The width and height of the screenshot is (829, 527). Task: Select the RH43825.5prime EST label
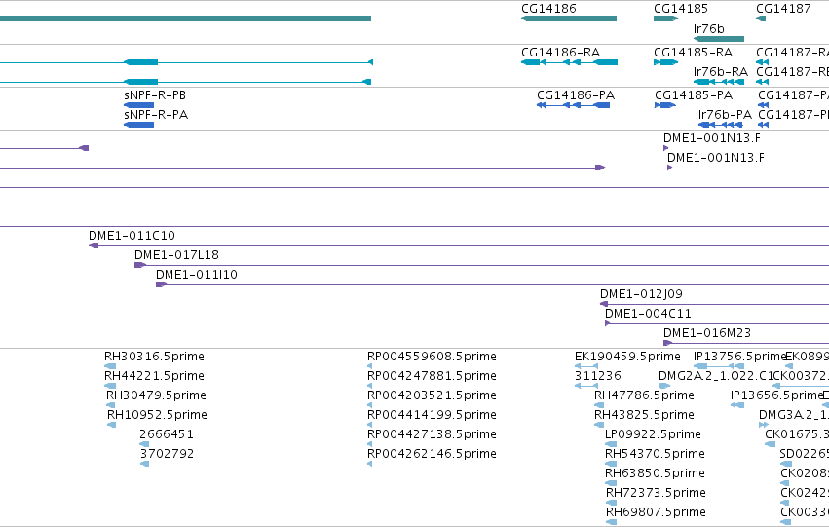coord(645,415)
